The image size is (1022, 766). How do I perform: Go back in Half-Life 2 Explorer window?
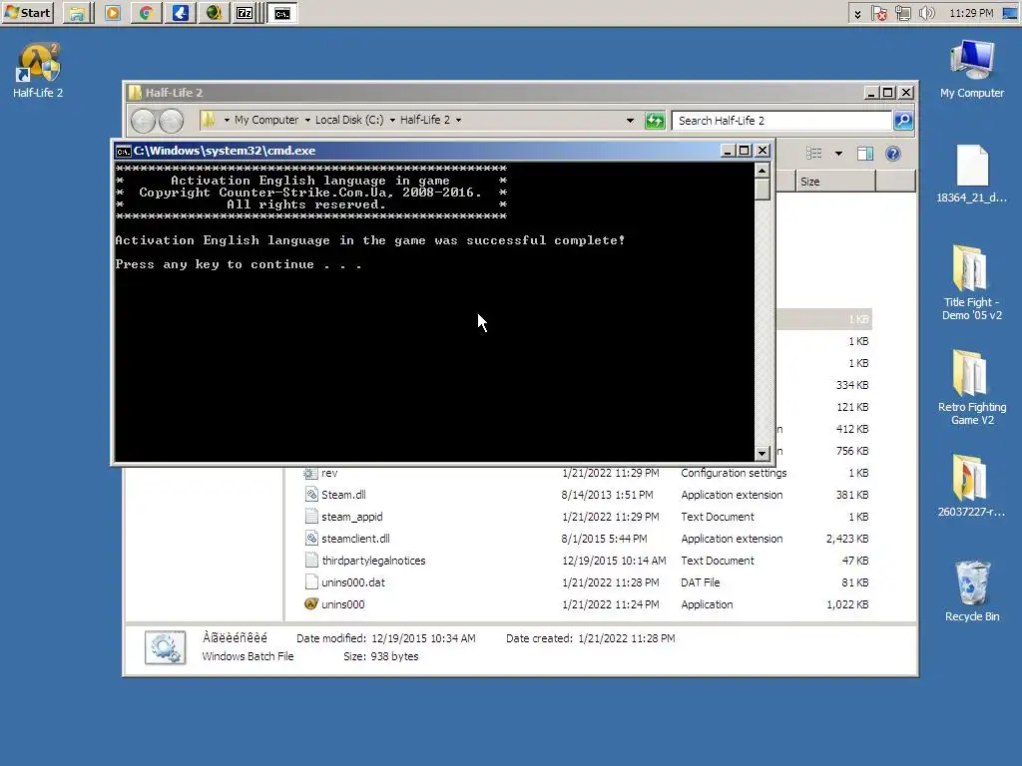144,121
